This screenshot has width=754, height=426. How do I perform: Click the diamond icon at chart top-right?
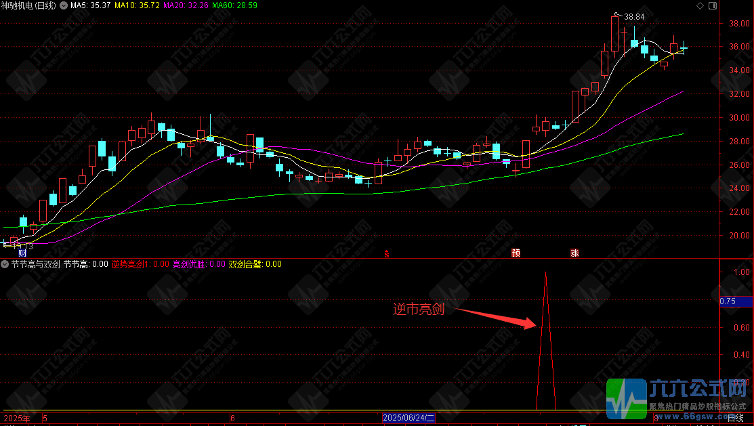click(x=700, y=6)
